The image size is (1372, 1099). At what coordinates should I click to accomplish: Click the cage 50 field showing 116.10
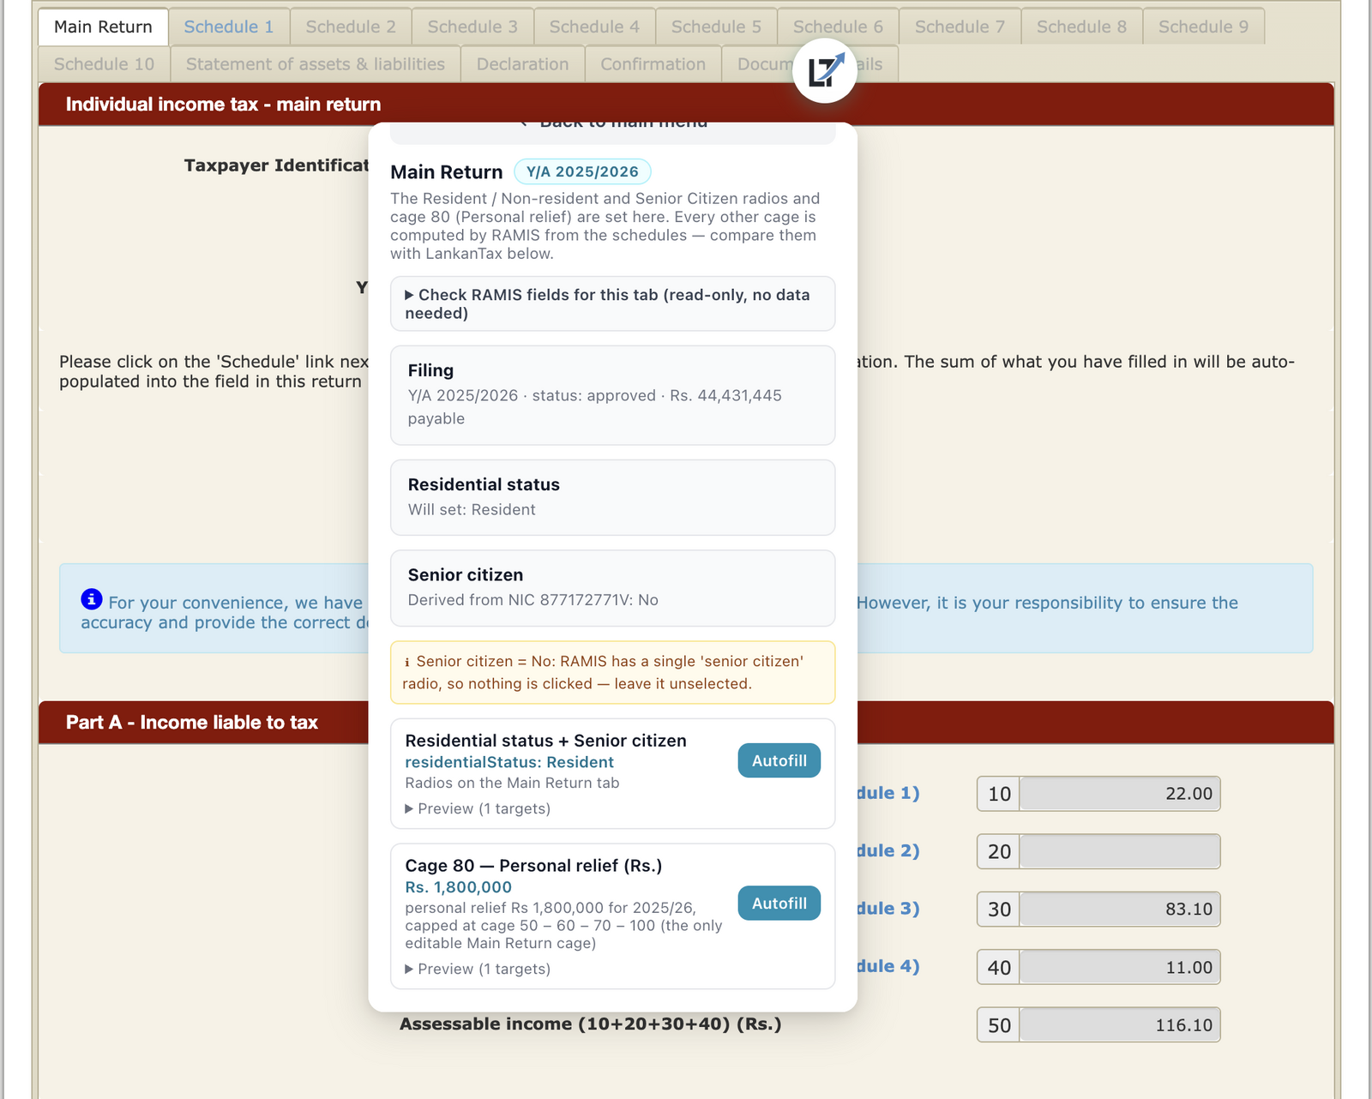pos(1120,1025)
